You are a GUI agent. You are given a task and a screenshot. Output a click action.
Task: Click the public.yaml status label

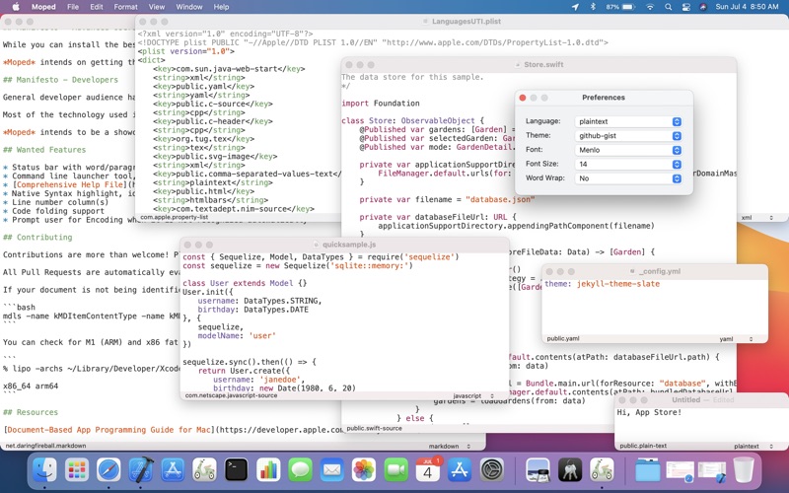(x=563, y=338)
